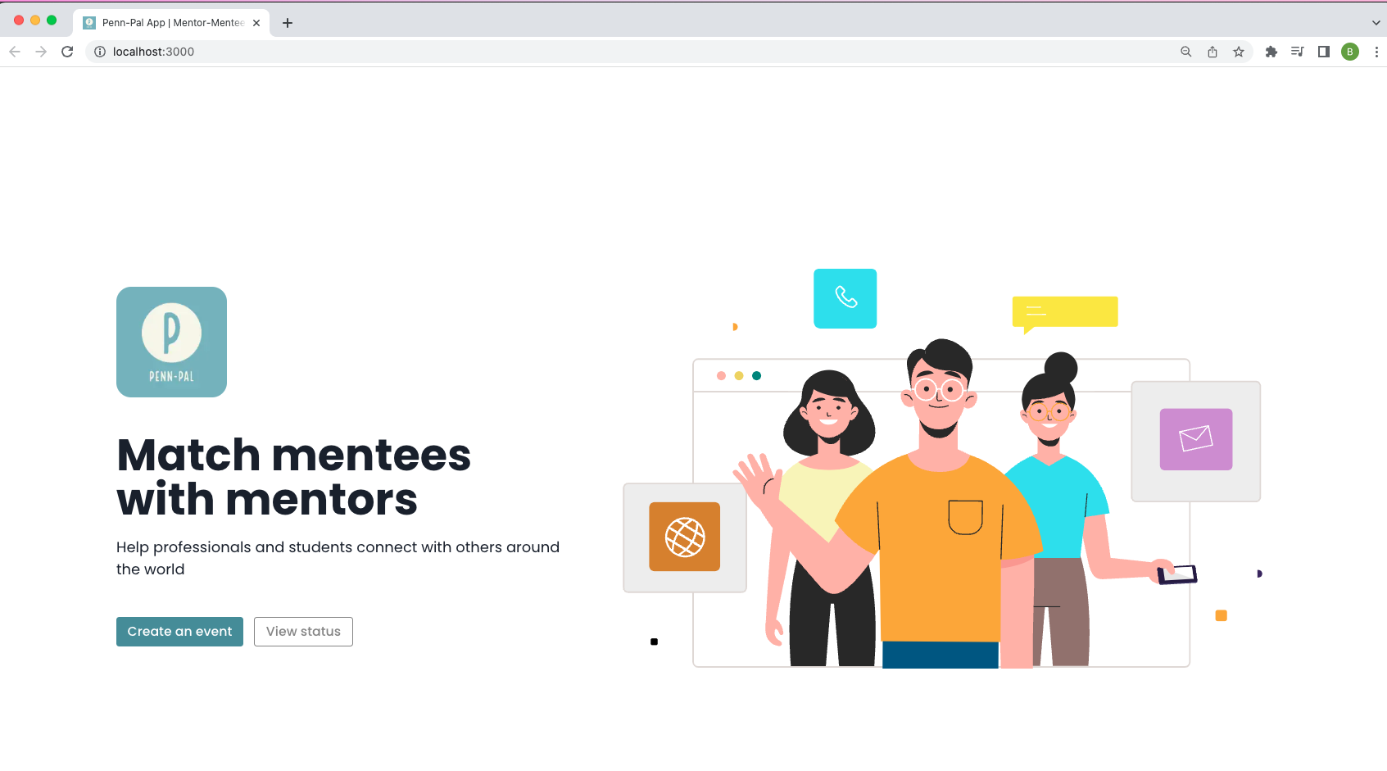Open the zoom magnifier icon in address bar

tap(1185, 52)
